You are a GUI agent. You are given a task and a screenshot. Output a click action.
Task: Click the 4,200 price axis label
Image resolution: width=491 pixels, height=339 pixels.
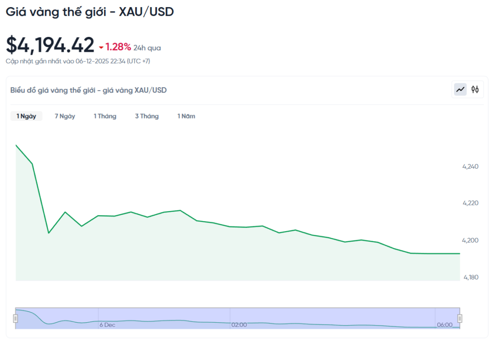click(x=470, y=240)
